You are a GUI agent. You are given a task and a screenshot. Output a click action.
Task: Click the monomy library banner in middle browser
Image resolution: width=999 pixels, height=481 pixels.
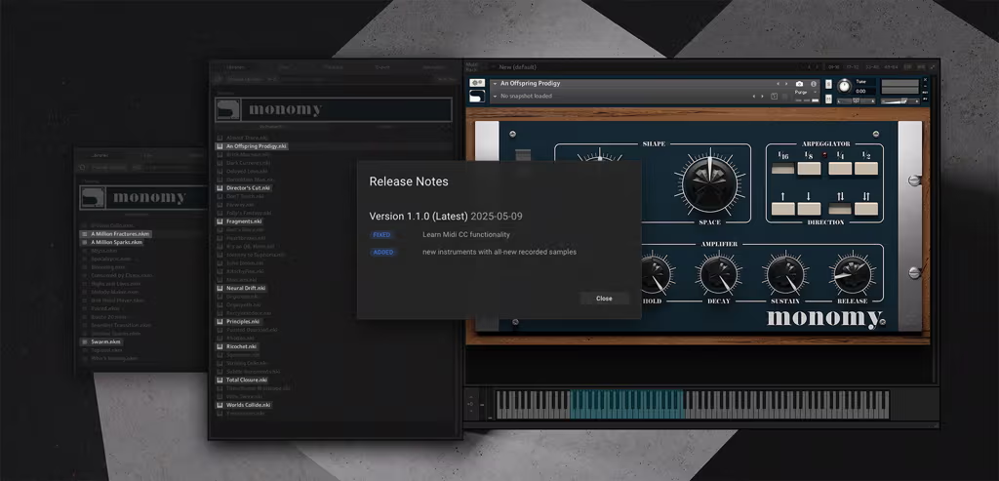(x=334, y=109)
